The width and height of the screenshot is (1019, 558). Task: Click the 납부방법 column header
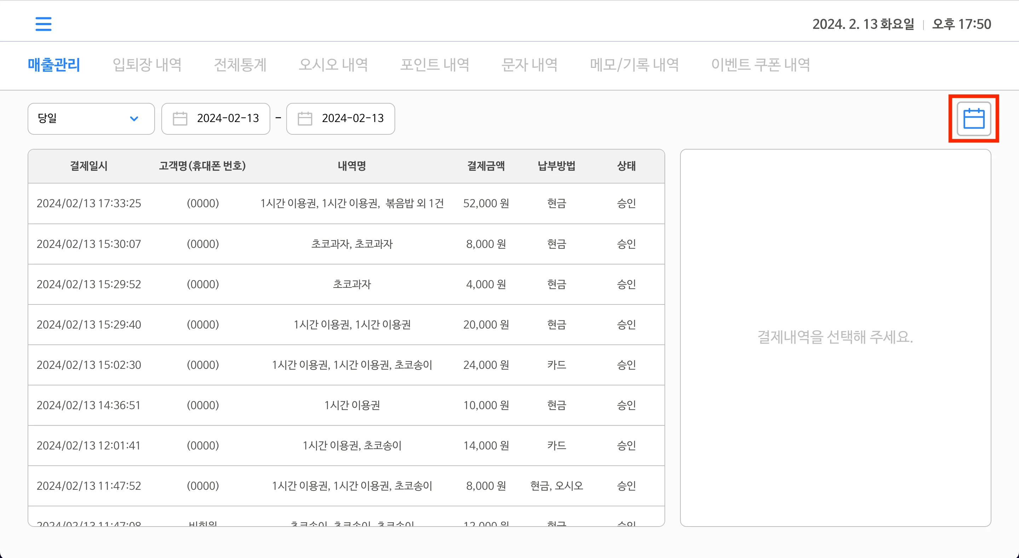tap(557, 166)
